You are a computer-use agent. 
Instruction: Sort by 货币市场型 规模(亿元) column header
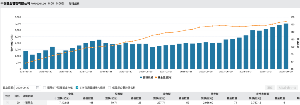tap(255, 98)
